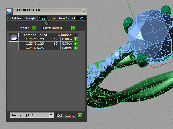Click the Total Gem Weight value 1.36
The height and width of the screenshot is (129, 173).
pos(42,19)
